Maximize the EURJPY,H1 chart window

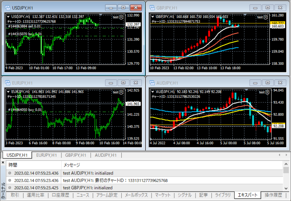pos(122,82)
